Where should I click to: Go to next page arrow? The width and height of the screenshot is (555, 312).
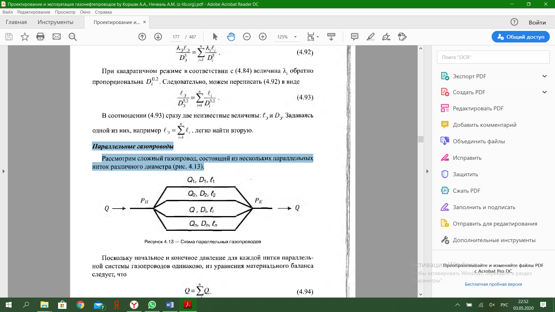coord(158,37)
